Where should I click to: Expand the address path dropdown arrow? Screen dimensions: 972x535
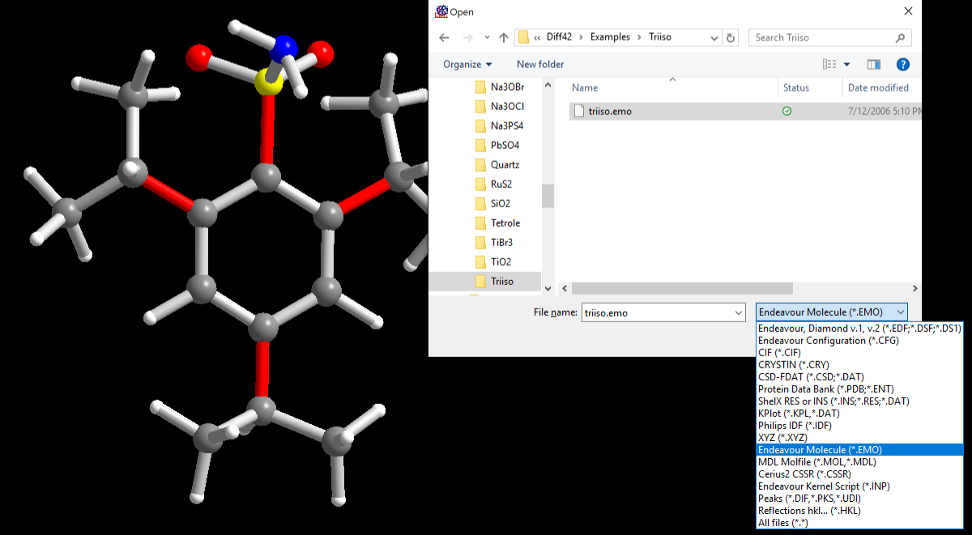point(714,38)
